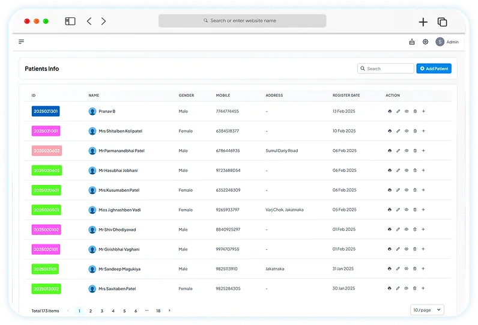Image resolution: width=478 pixels, height=325 pixels.
Task: Edit Mrs Savitaben Patel's record
Action: [x=398, y=288]
